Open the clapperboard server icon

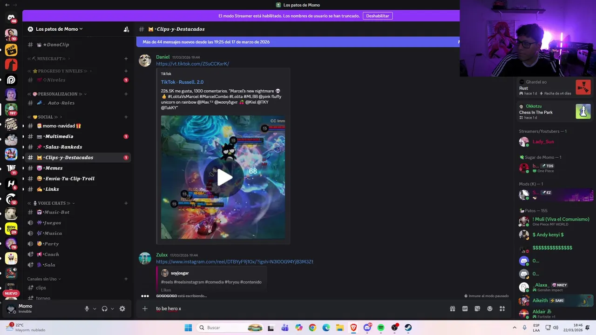(11, 49)
